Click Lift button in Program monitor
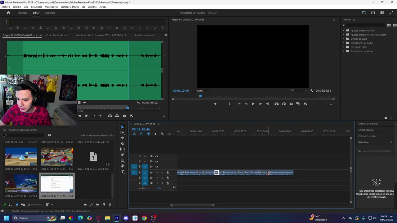Viewport: 397px width, 223px height. 276,104
